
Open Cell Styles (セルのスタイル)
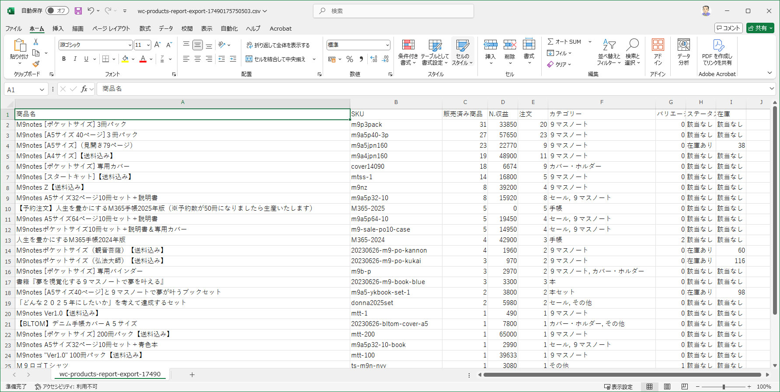462,52
